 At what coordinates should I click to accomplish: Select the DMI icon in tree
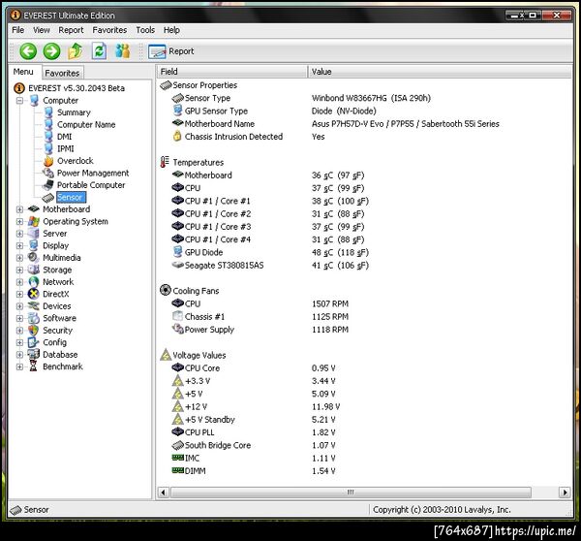click(x=48, y=137)
